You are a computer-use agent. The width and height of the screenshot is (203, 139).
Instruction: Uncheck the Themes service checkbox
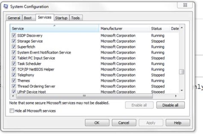tap(14, 80)
